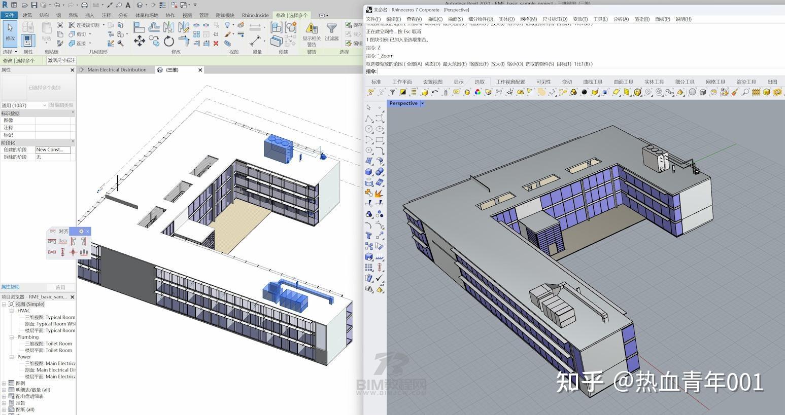This screenshot has width=785, height=415.
Task: Open the 曲线(C) menu in Rhino
Action: tap(435, 19)
